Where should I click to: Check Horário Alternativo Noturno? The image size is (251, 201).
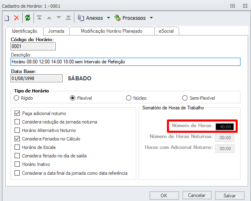click(17, 130)
